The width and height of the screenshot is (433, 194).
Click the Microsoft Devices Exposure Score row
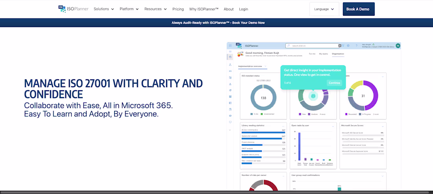coord(363,152)
